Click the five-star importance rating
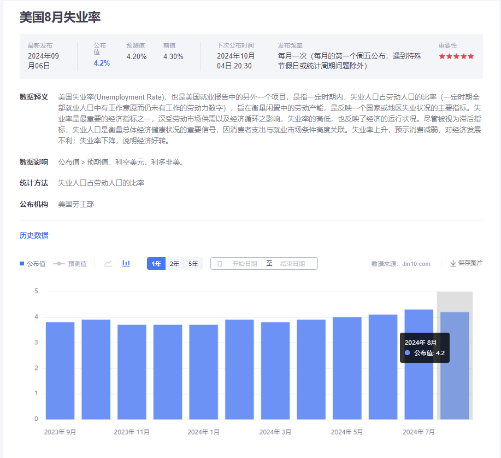The image size is (501, 458). coord(456,56)
